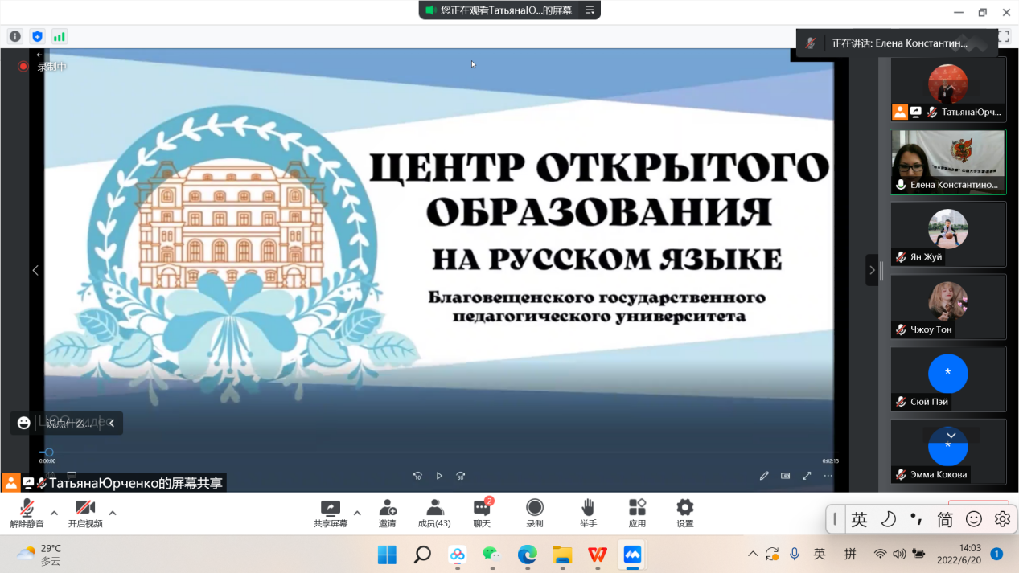Expand audio options arrow beside 解除静音
This screenshot has width=1019, height=573.
54,513
